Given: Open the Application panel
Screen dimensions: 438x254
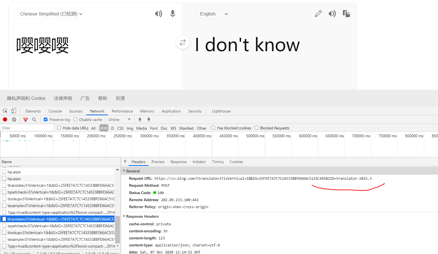Looking at the screenshot, I should (x=171, y=111).
